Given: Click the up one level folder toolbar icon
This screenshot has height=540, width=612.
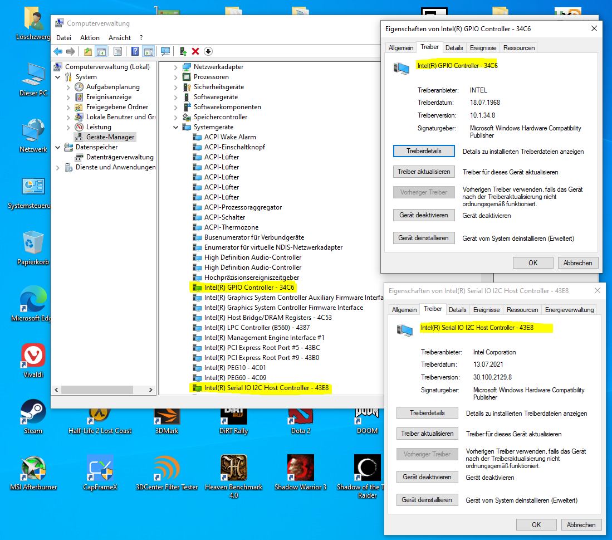Looking at the screenshot, I should 88,51.
